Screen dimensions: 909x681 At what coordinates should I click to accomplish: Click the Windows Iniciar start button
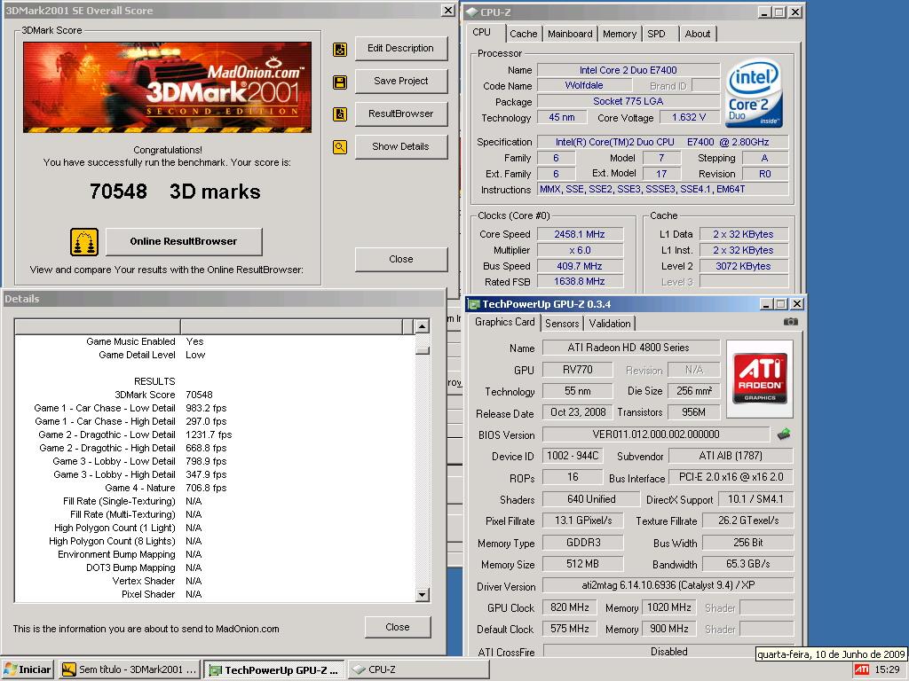point(28,669)
